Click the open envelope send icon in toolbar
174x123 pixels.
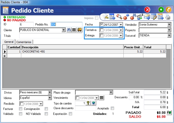pyautogui.click(x=147, y=17)
